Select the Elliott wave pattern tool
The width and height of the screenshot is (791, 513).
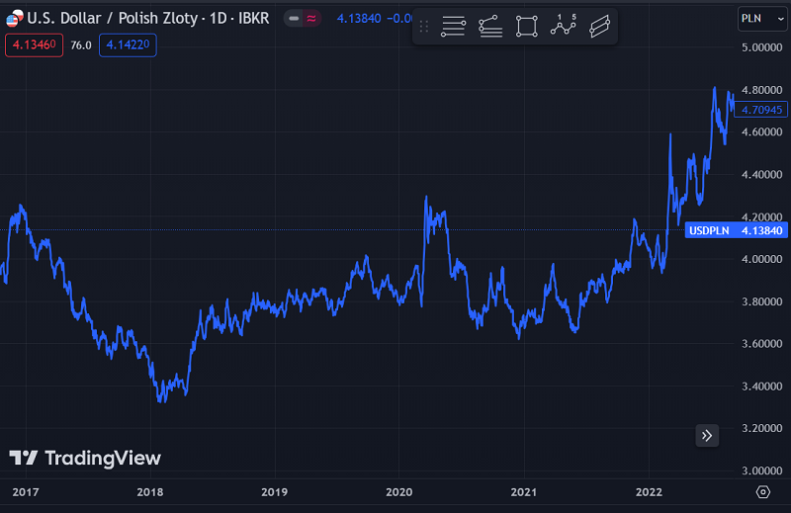point(563,26)
